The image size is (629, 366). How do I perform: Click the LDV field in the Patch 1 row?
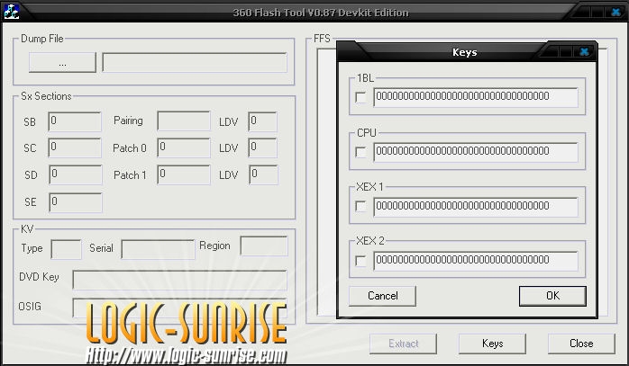click(263, 175)
